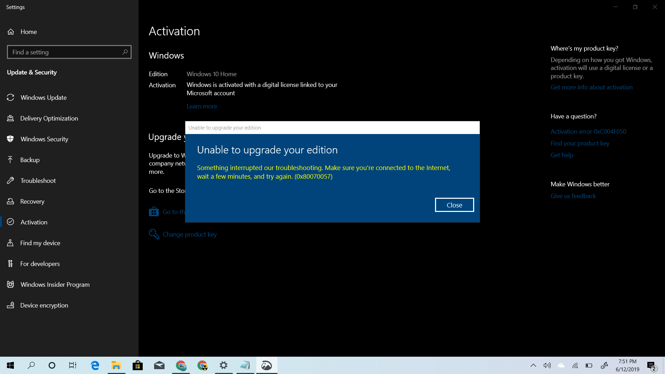Select Get more info about activation link
The width and height of the screenshot is (665, 374).
[591, 87]
